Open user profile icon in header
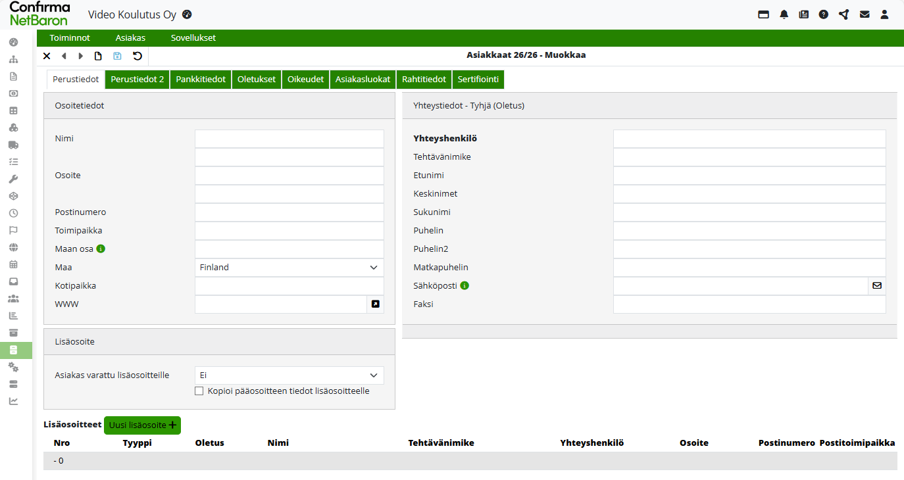This screenshot has height=480, width=904. click(x=884, y=14)
